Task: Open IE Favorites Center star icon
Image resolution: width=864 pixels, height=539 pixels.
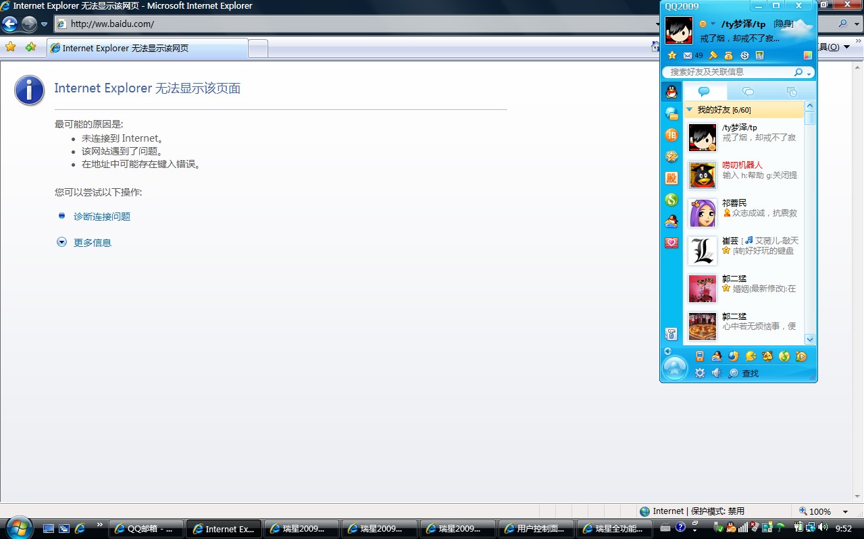Action: click(x=10, y=47)
